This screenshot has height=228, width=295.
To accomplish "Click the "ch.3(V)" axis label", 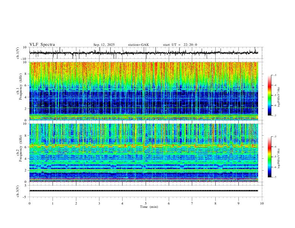I will (x=18, y=191).
